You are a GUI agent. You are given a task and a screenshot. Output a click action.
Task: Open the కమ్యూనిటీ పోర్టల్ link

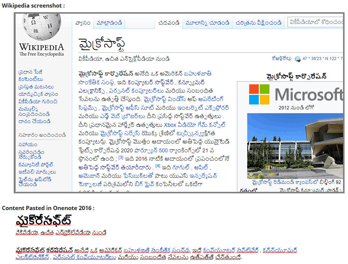click(x=36, y=165)
